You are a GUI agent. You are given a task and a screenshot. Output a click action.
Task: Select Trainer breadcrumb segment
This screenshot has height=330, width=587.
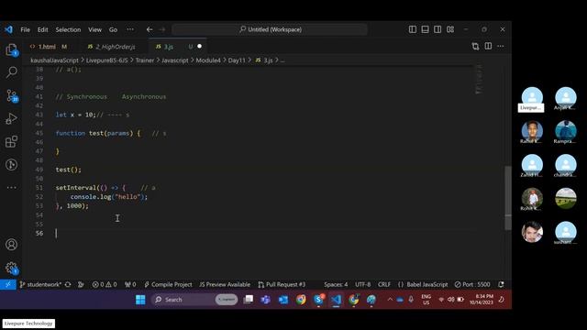[145, 60]
